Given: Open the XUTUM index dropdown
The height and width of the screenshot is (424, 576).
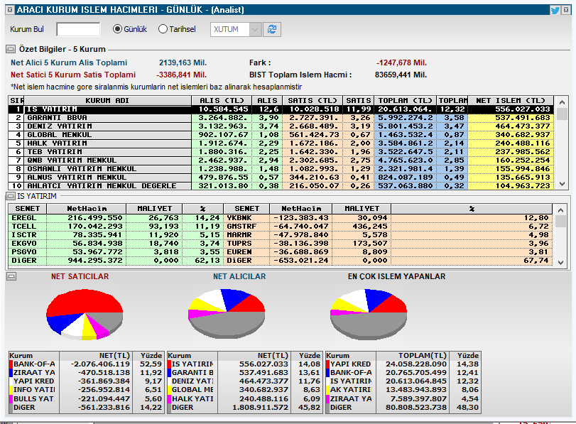Looking at the screenshot, I should coord(254,29).
